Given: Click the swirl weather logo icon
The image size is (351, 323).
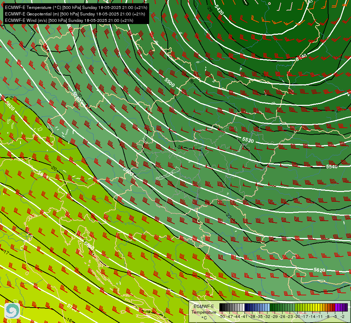Looking at the screenshot, I should [12, 311].
